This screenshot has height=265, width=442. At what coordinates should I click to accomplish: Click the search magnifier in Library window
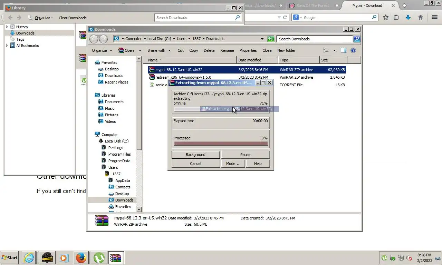tap(237, 18)
